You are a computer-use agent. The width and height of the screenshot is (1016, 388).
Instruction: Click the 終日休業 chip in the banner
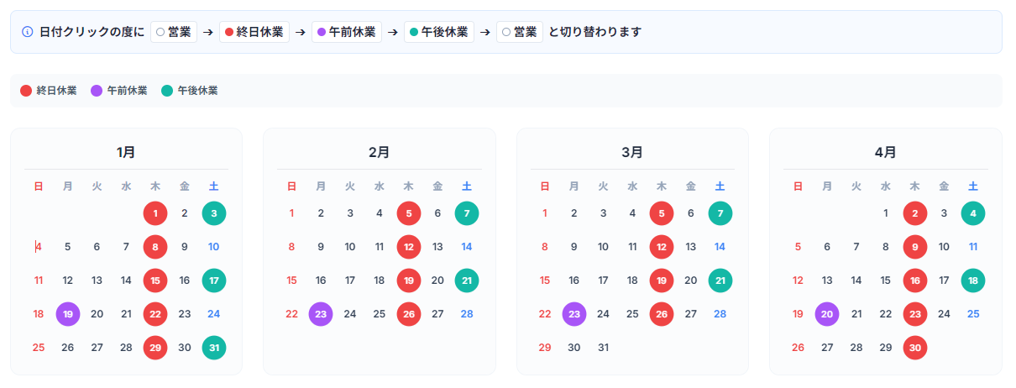pos(254,32)
